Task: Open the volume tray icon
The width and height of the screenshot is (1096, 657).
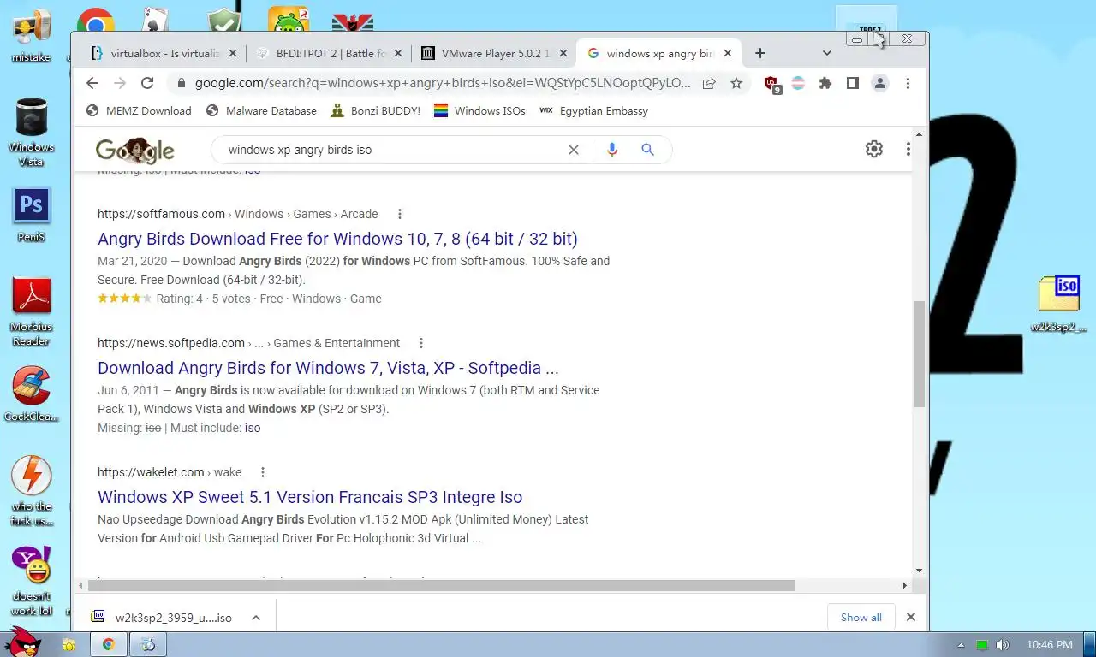Action: 1003,645
